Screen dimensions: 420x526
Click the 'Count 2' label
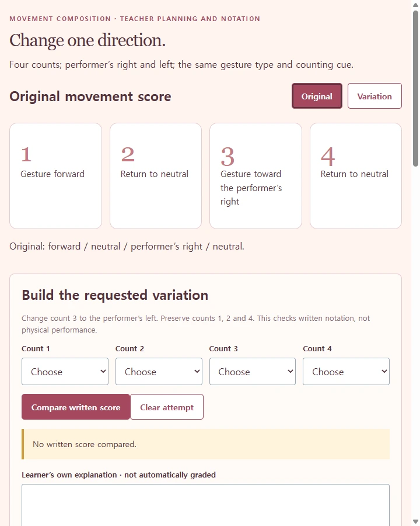129,348
